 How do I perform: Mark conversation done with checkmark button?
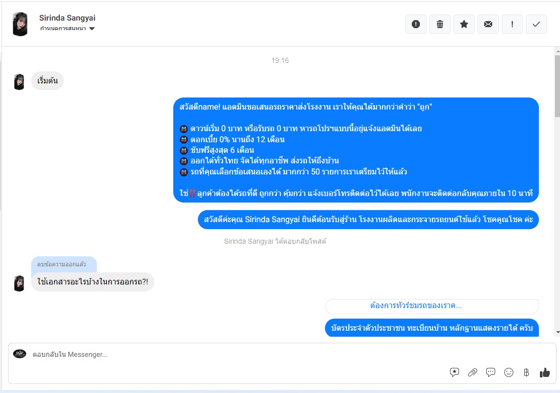pos(536,24)
